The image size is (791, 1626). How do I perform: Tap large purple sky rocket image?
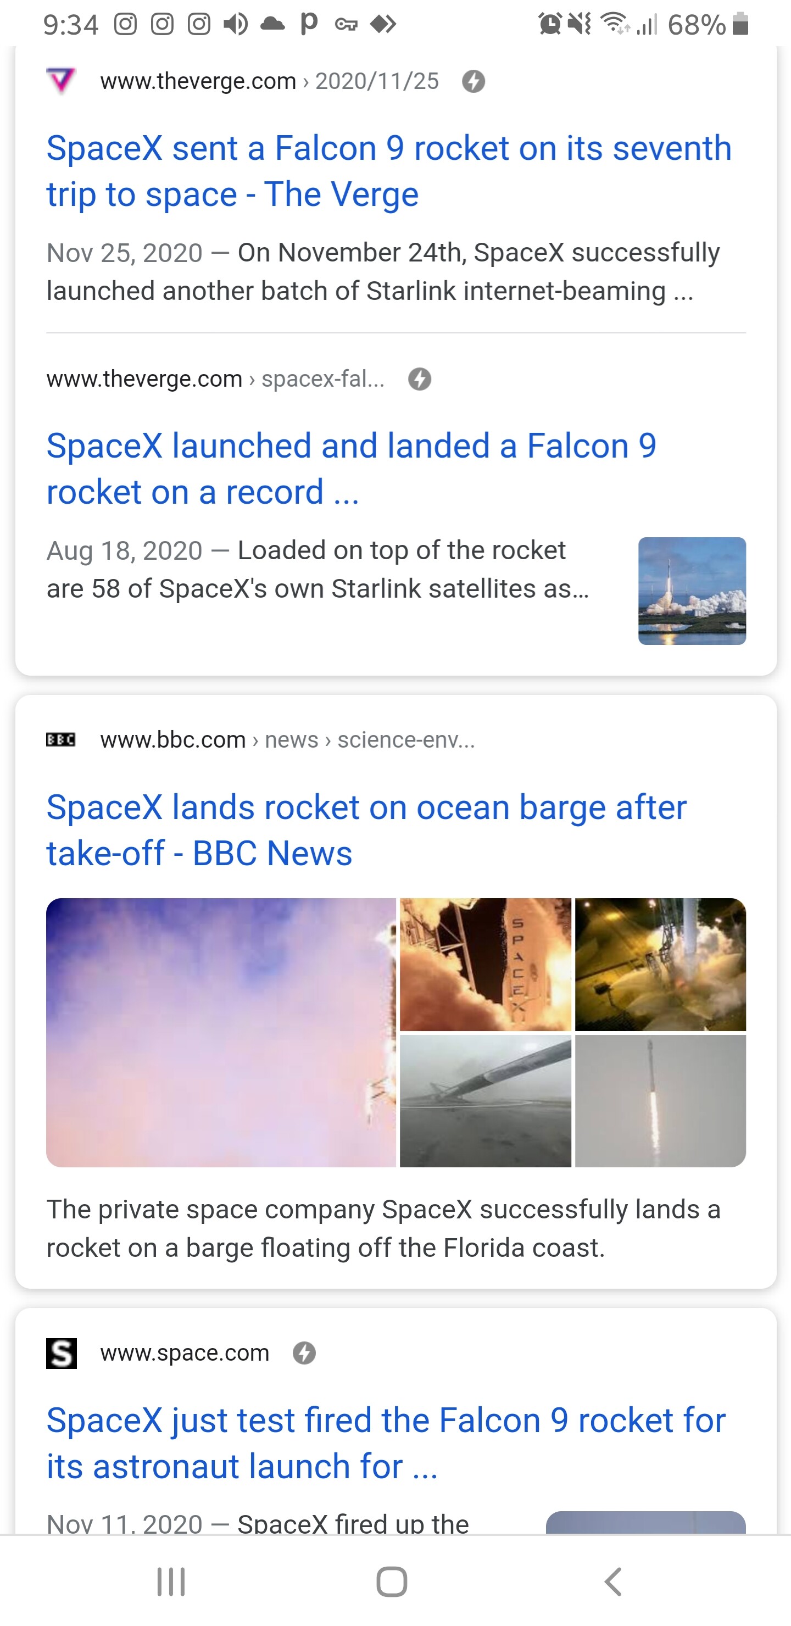[x=221, y=1033]
